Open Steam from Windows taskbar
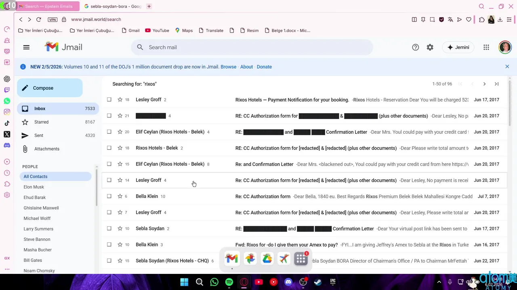This screenshot has width=517, height=290. (x=318, y=282)
